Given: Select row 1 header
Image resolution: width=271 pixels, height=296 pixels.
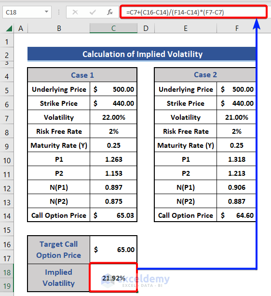Looking at the screenshot, I should click(7, 42).
